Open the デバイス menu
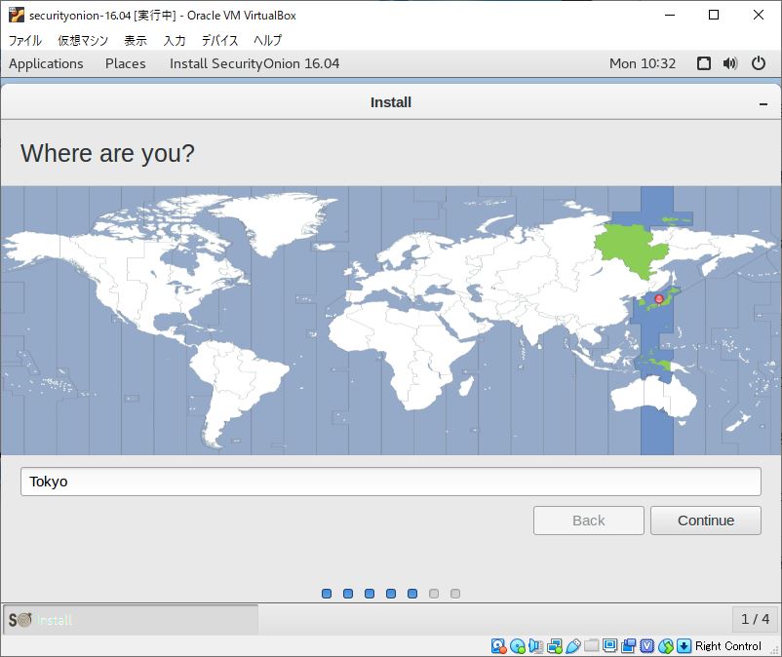782x657 pixels. coord(219,40)
